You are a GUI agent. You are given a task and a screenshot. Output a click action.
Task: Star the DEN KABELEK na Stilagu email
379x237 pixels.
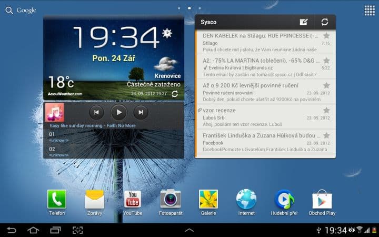tap(326, 36)
